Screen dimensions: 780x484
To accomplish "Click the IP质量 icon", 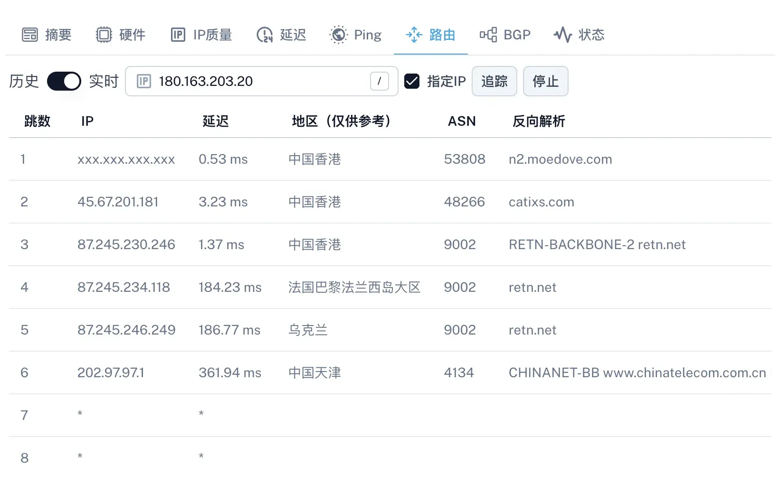I will [178, 35].
